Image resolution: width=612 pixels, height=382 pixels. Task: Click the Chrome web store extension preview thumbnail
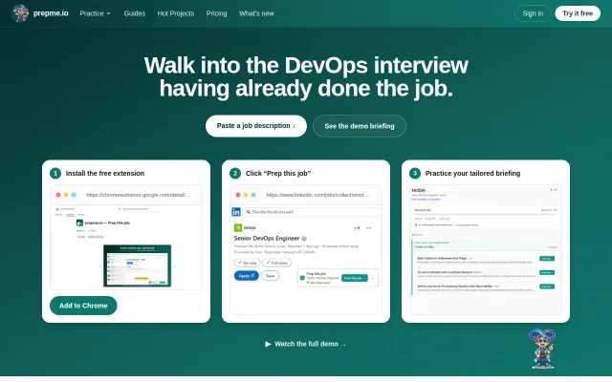[137, 265]
